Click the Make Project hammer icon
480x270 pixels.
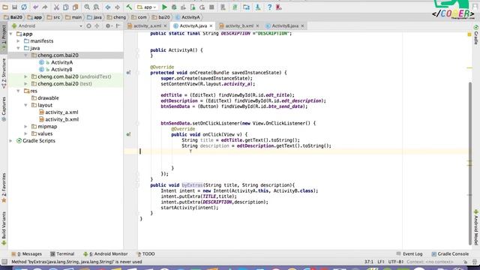click(129, 7)
